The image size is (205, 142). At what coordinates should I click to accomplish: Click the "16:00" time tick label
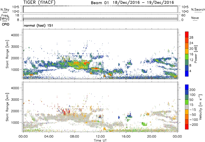pyautogui.click(x=126, y=137)
